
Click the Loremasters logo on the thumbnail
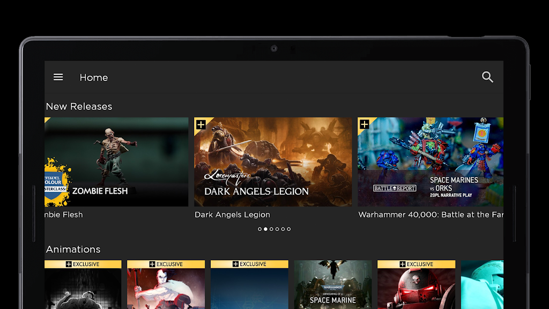click(x=227, y=176)
